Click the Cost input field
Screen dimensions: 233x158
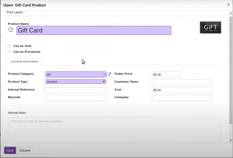click(182, 90)
